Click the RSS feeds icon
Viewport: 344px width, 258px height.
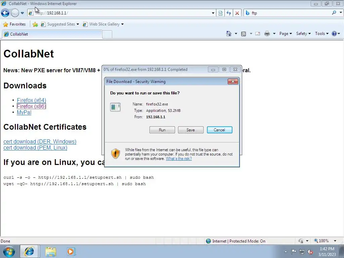coord(244,34)
